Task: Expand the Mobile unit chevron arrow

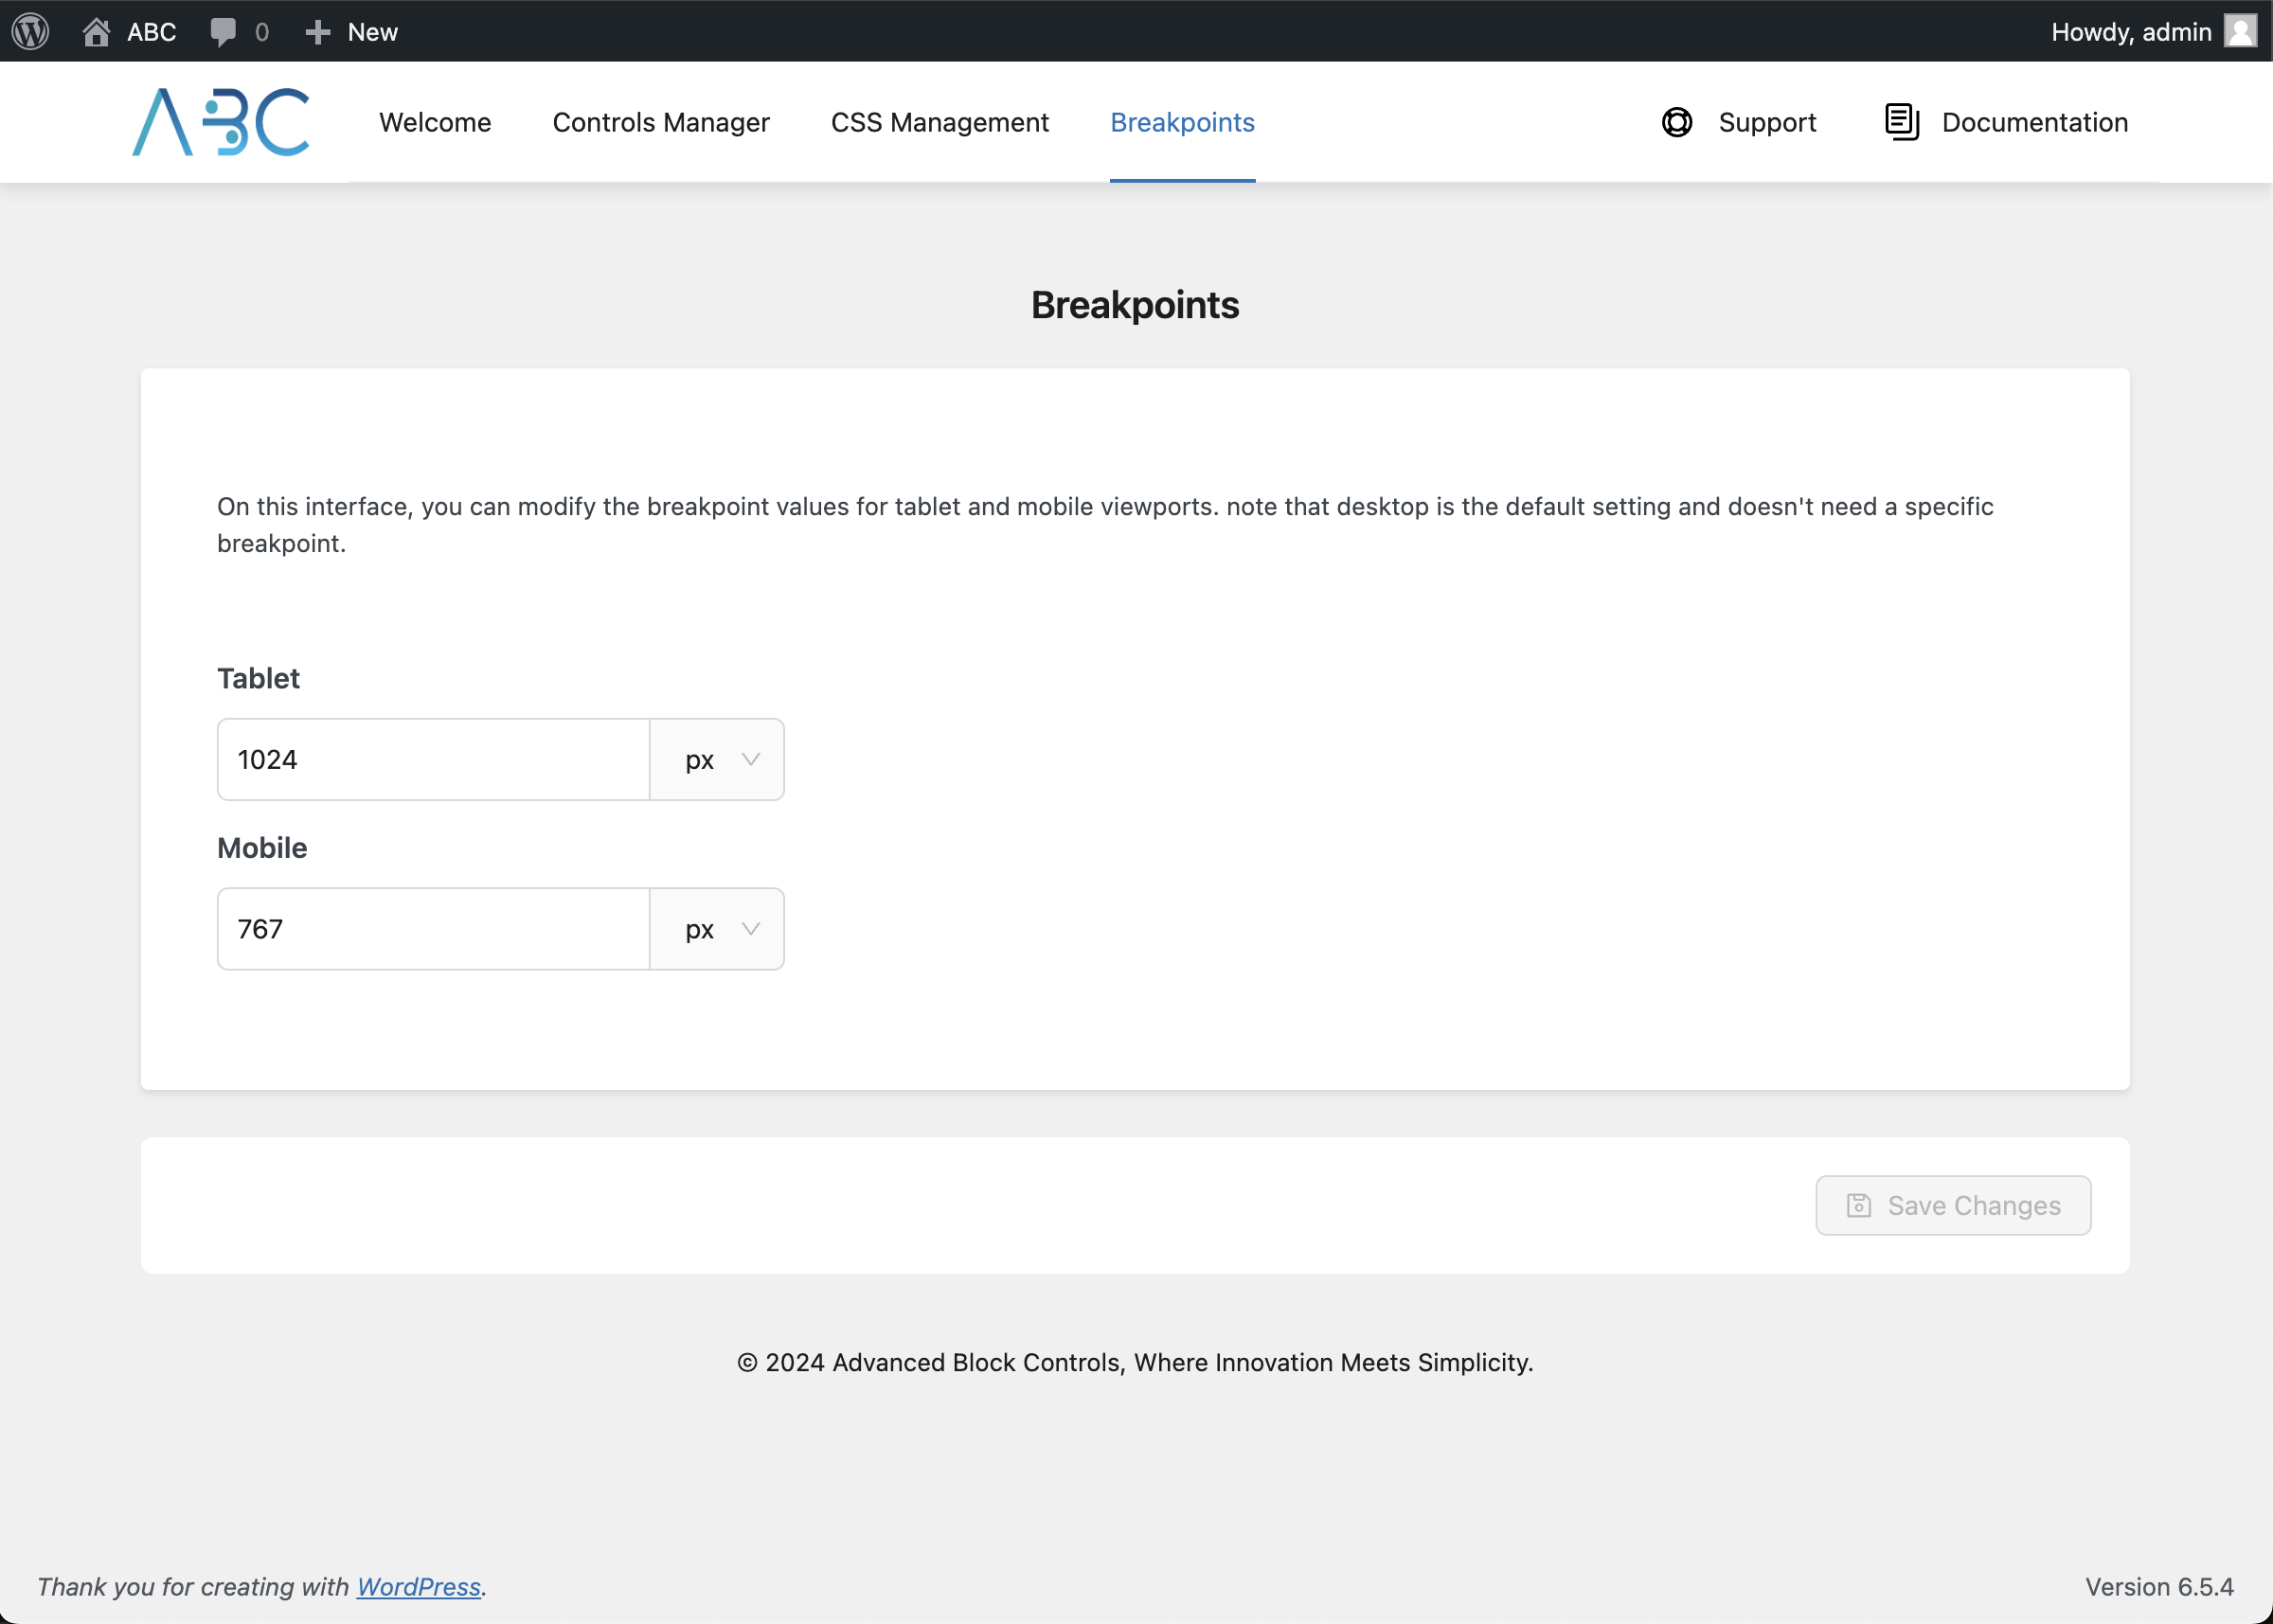Action: click(751, 929)
